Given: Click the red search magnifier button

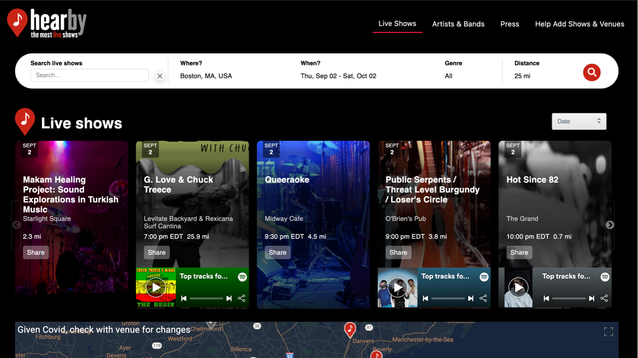Looking at the screenshot, I should click(x=591, y=72).
